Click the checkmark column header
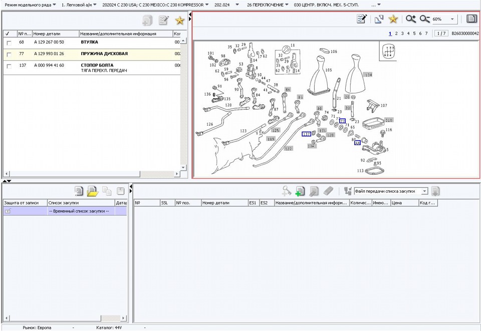 [10, 34]
